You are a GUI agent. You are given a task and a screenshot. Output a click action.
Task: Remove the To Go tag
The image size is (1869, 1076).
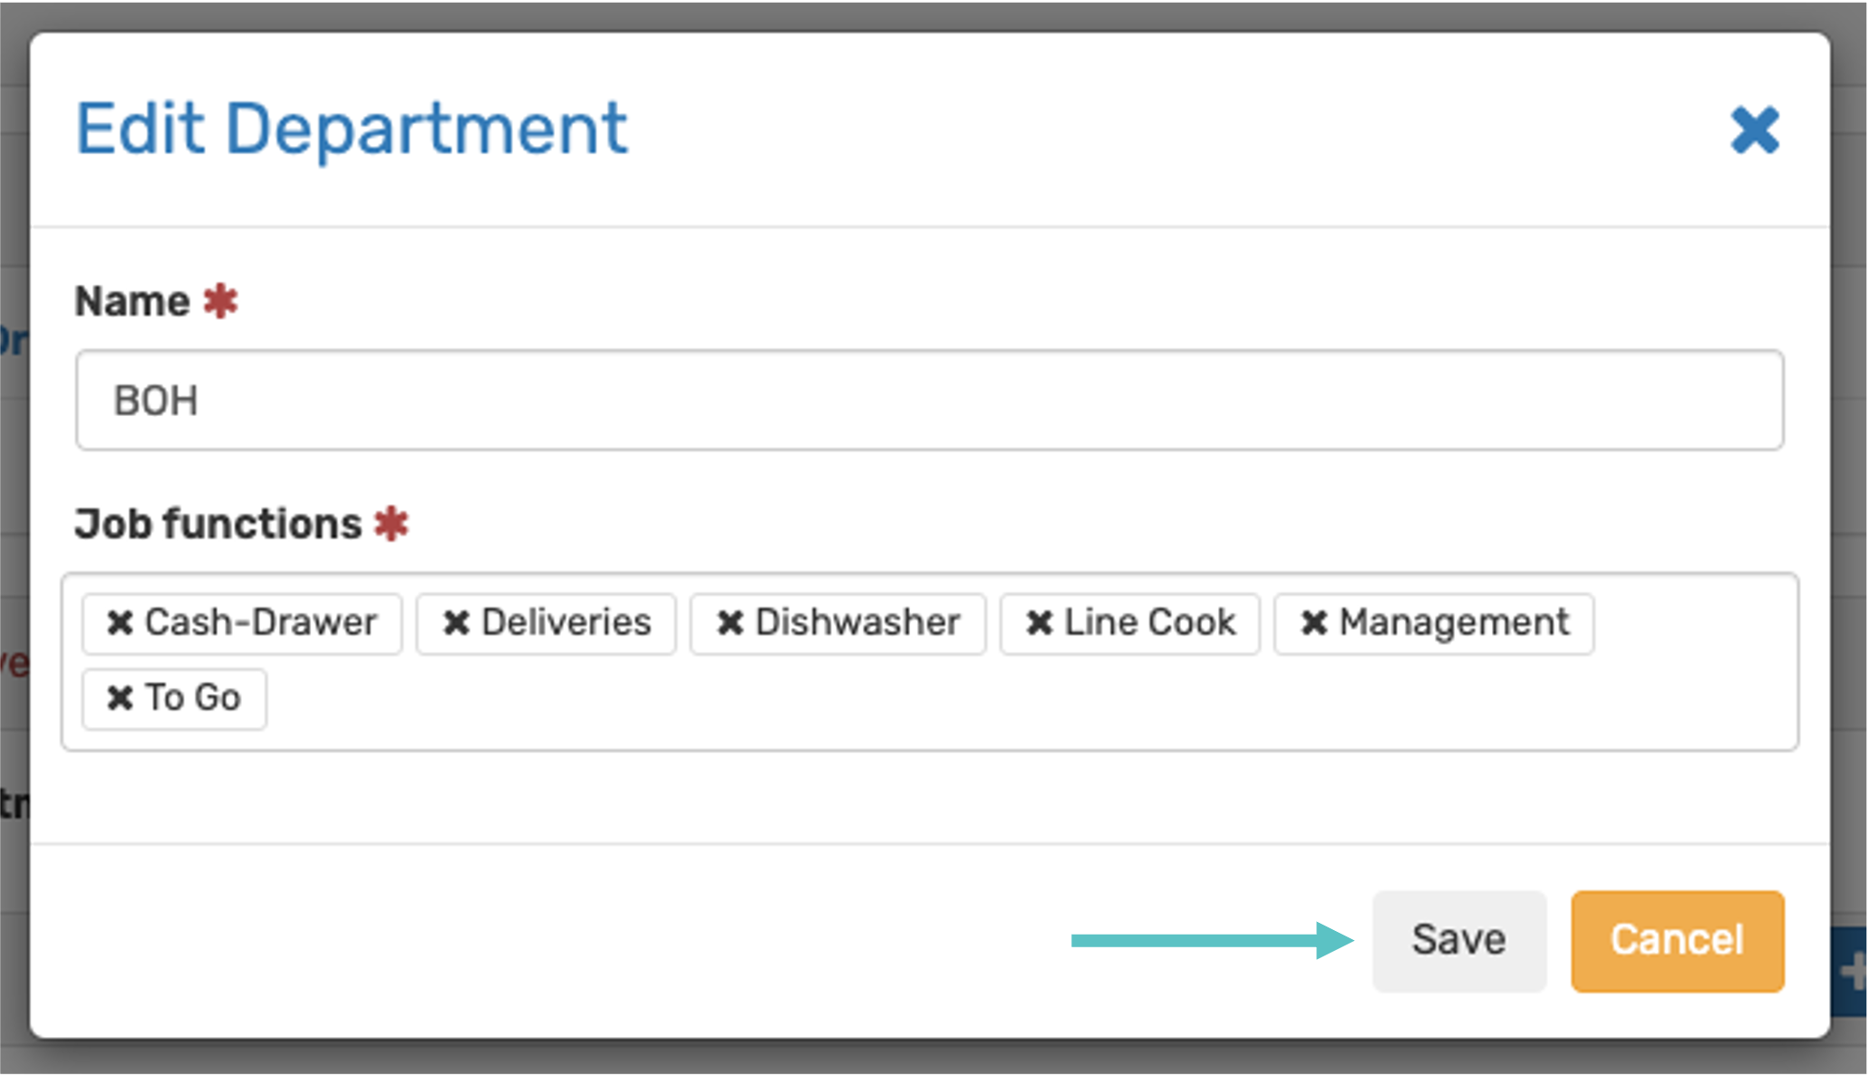pos(120,698)
